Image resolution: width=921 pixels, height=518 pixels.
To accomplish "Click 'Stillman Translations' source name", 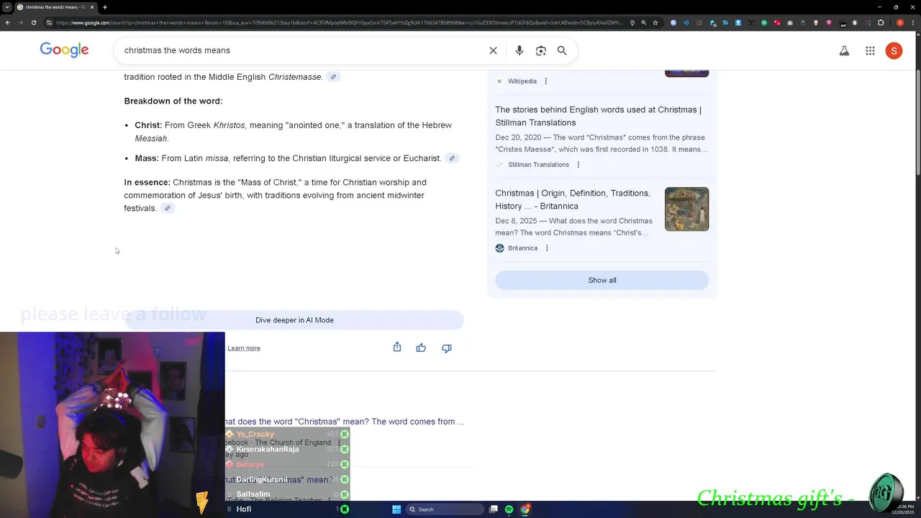I will pos(538,165).
